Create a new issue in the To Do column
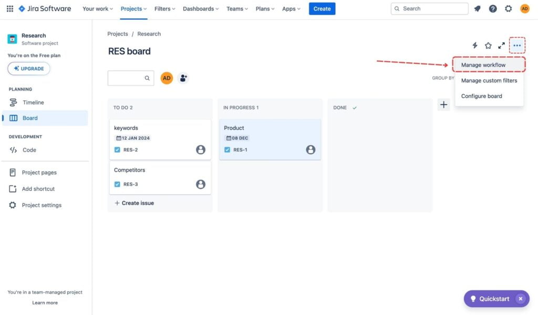Viewport: 538px width, 315px height. [134, 203]
